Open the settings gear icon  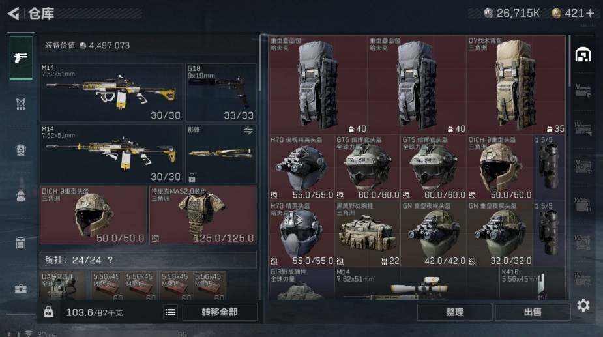click(x=583, y=305)
